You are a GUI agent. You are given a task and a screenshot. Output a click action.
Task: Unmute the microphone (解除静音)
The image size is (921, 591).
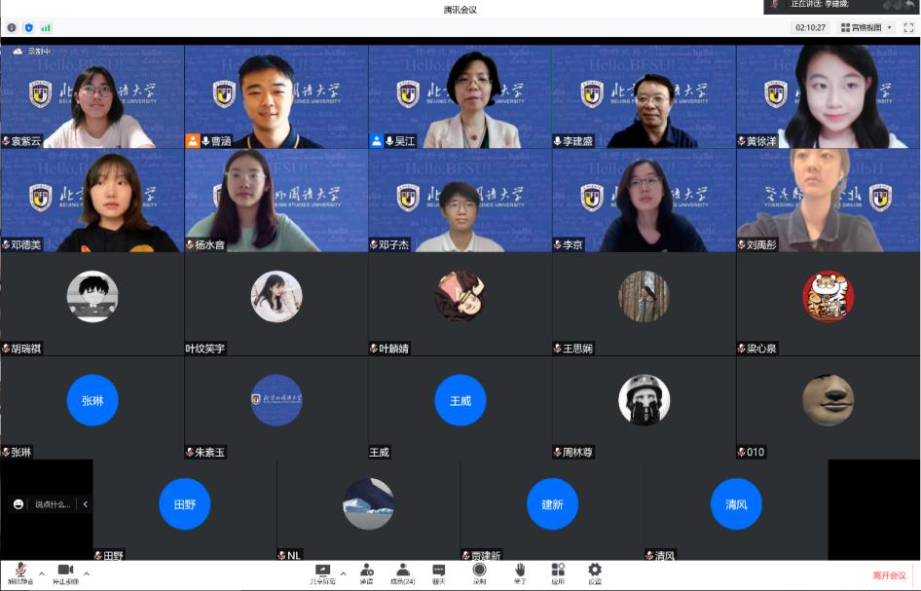[19, 573]
